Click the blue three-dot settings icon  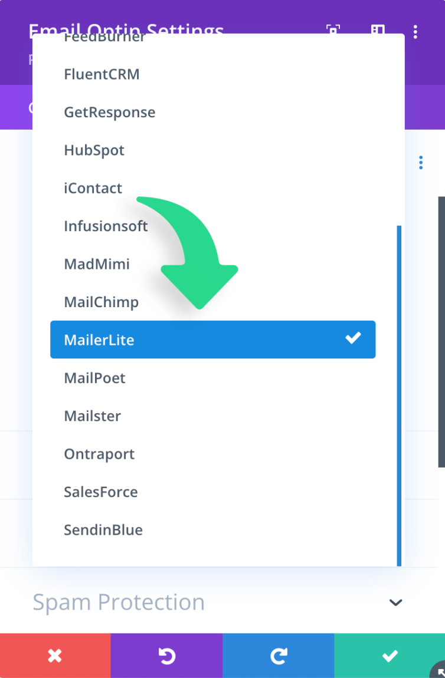click(421, 162)
